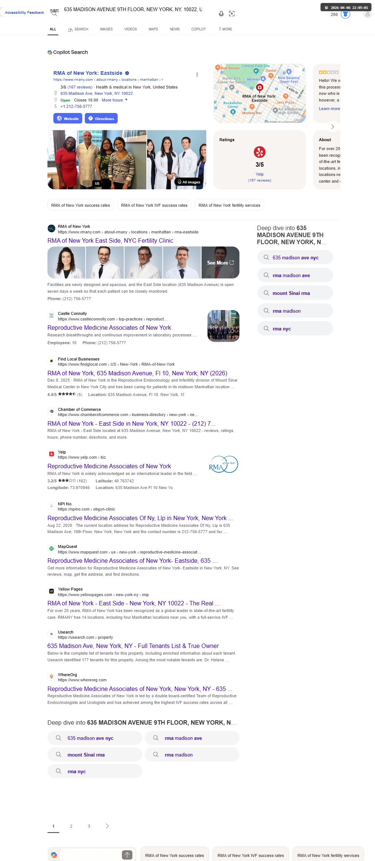
Task: Switch to the SEARCH tab
Action: [78, 29]
